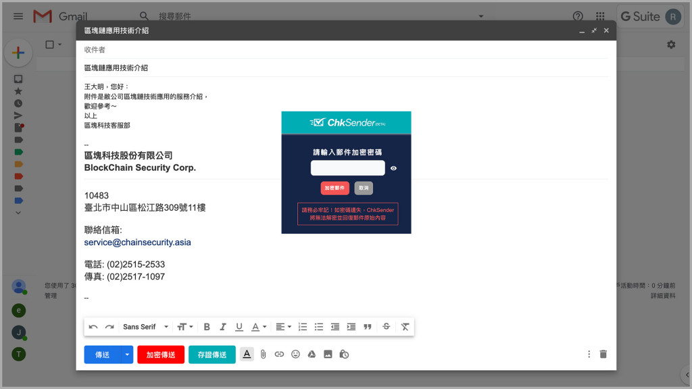Screen dimensions: 692x389
Task: Open the G Suite account avatar R
Action: coord(672,17)
